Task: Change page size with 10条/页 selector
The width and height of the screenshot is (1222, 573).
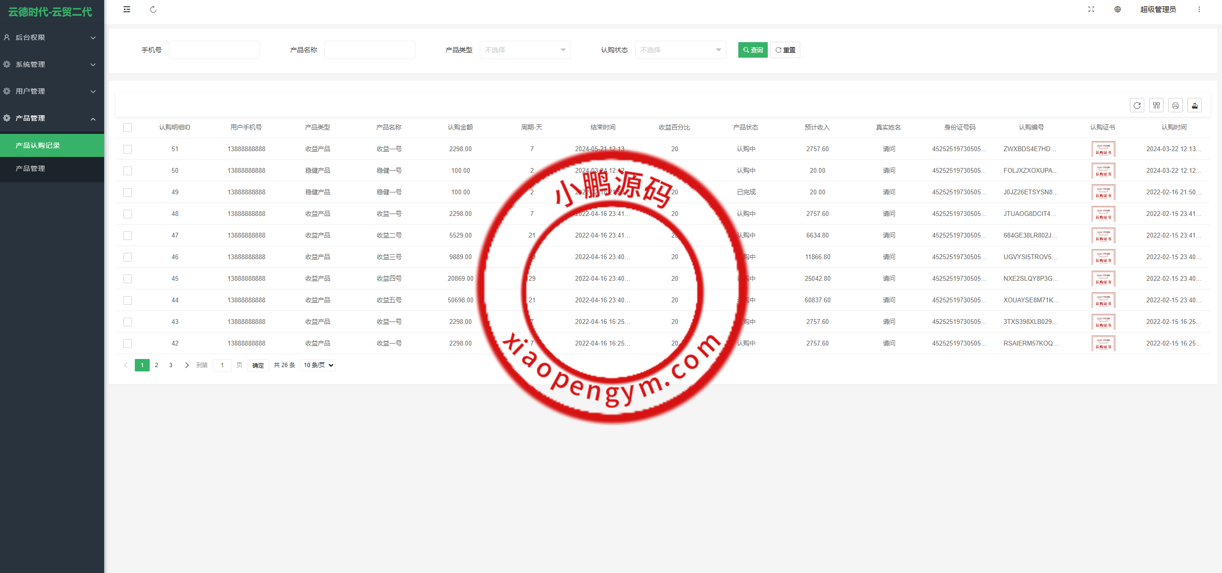Action: pos(317,365)
